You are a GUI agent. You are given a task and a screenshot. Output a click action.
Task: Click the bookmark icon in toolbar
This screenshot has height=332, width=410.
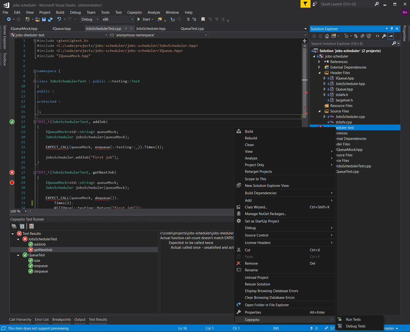pos(203,19)
